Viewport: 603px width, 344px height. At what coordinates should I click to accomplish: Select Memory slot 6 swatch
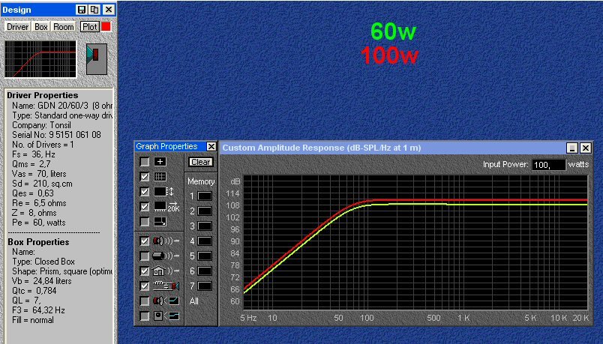205,271
